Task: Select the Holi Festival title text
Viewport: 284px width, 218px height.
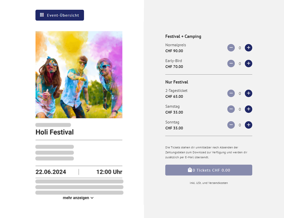Action: 55,132
